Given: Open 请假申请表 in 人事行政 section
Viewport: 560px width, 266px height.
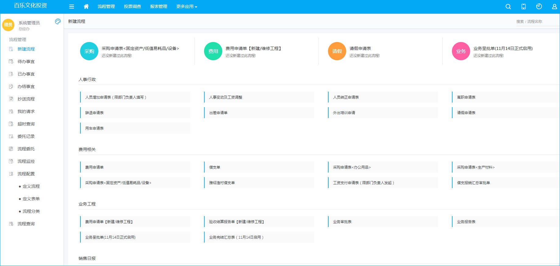Looking at the screenshot, I should [x=506, y=113].
